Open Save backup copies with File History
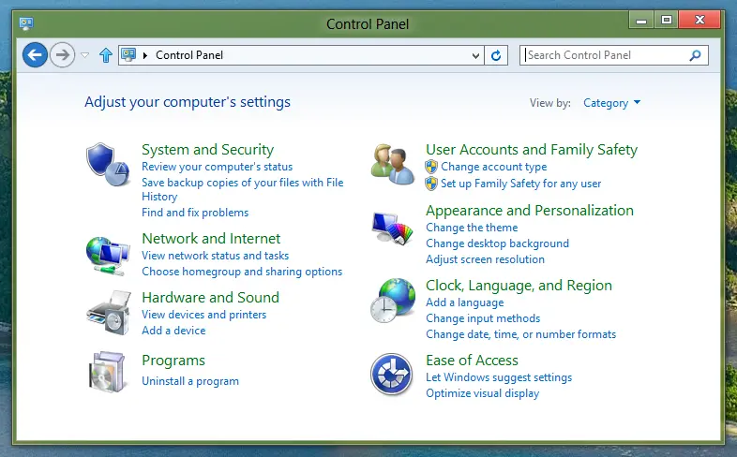The image size is (737, 457). pyautogui.click(x=243, y=189)
